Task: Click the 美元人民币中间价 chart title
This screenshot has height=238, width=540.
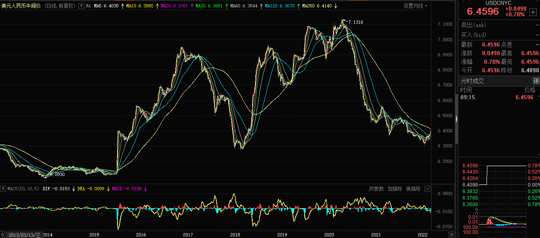Action: [x=21, y=6]
